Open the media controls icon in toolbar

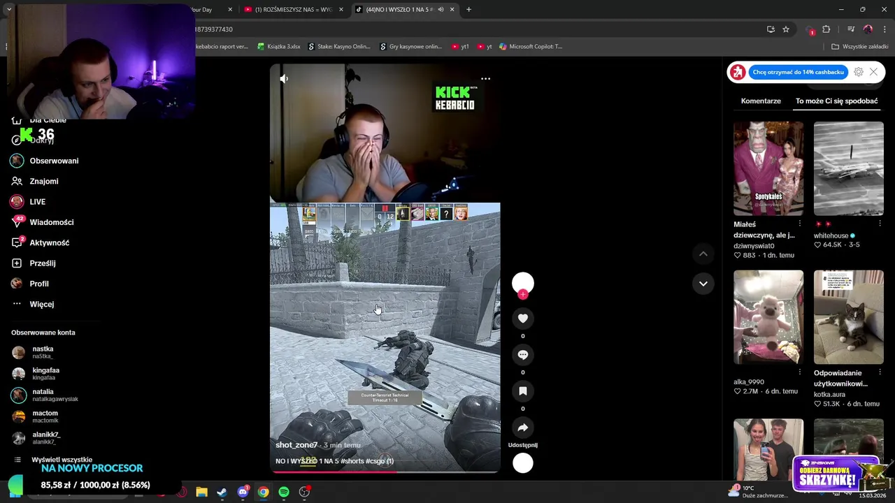coord(851,29)
